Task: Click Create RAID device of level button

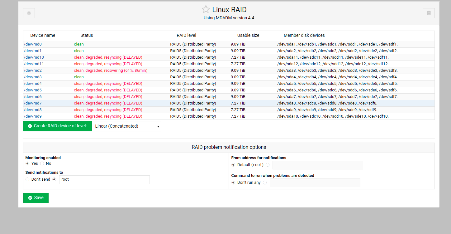Action: (57, 126)
